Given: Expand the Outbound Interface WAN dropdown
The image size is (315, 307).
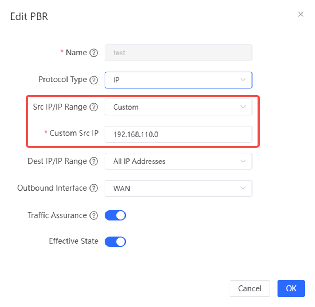Looking at the screenshot, I should [178, 188].
